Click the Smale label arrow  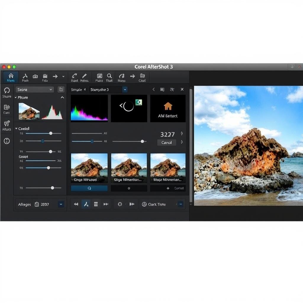point(85,89)
